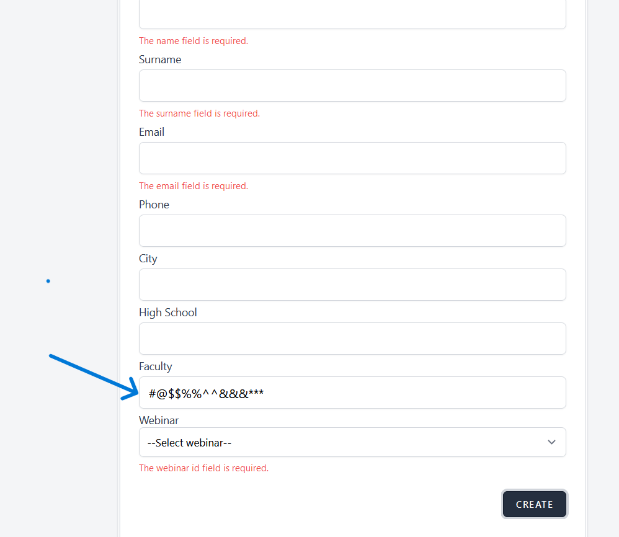
Task: Click the chevron arrow on Webinar dropdown
Action: click(x=551, y=442)
